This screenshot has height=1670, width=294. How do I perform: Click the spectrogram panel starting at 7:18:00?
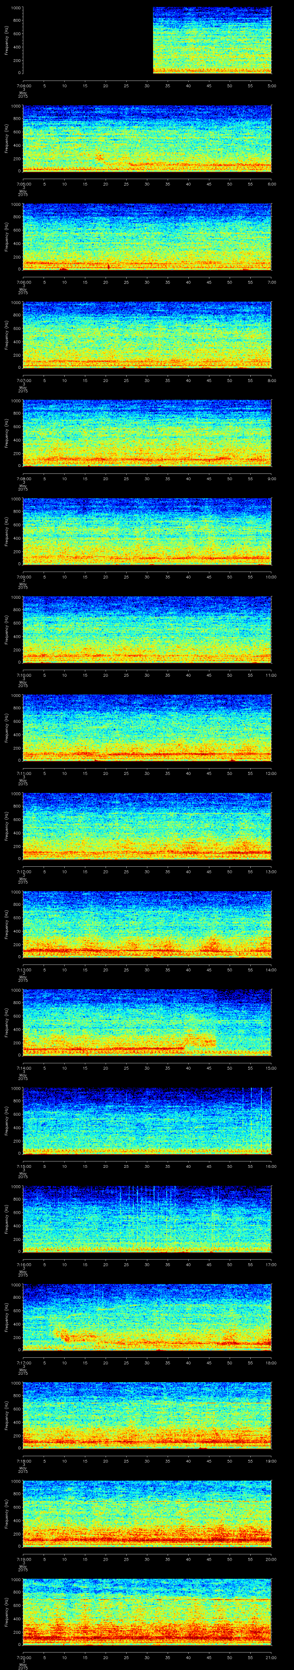pos(147,1415)
